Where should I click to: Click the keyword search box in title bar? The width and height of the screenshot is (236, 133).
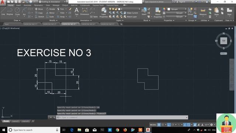[158, 2]
